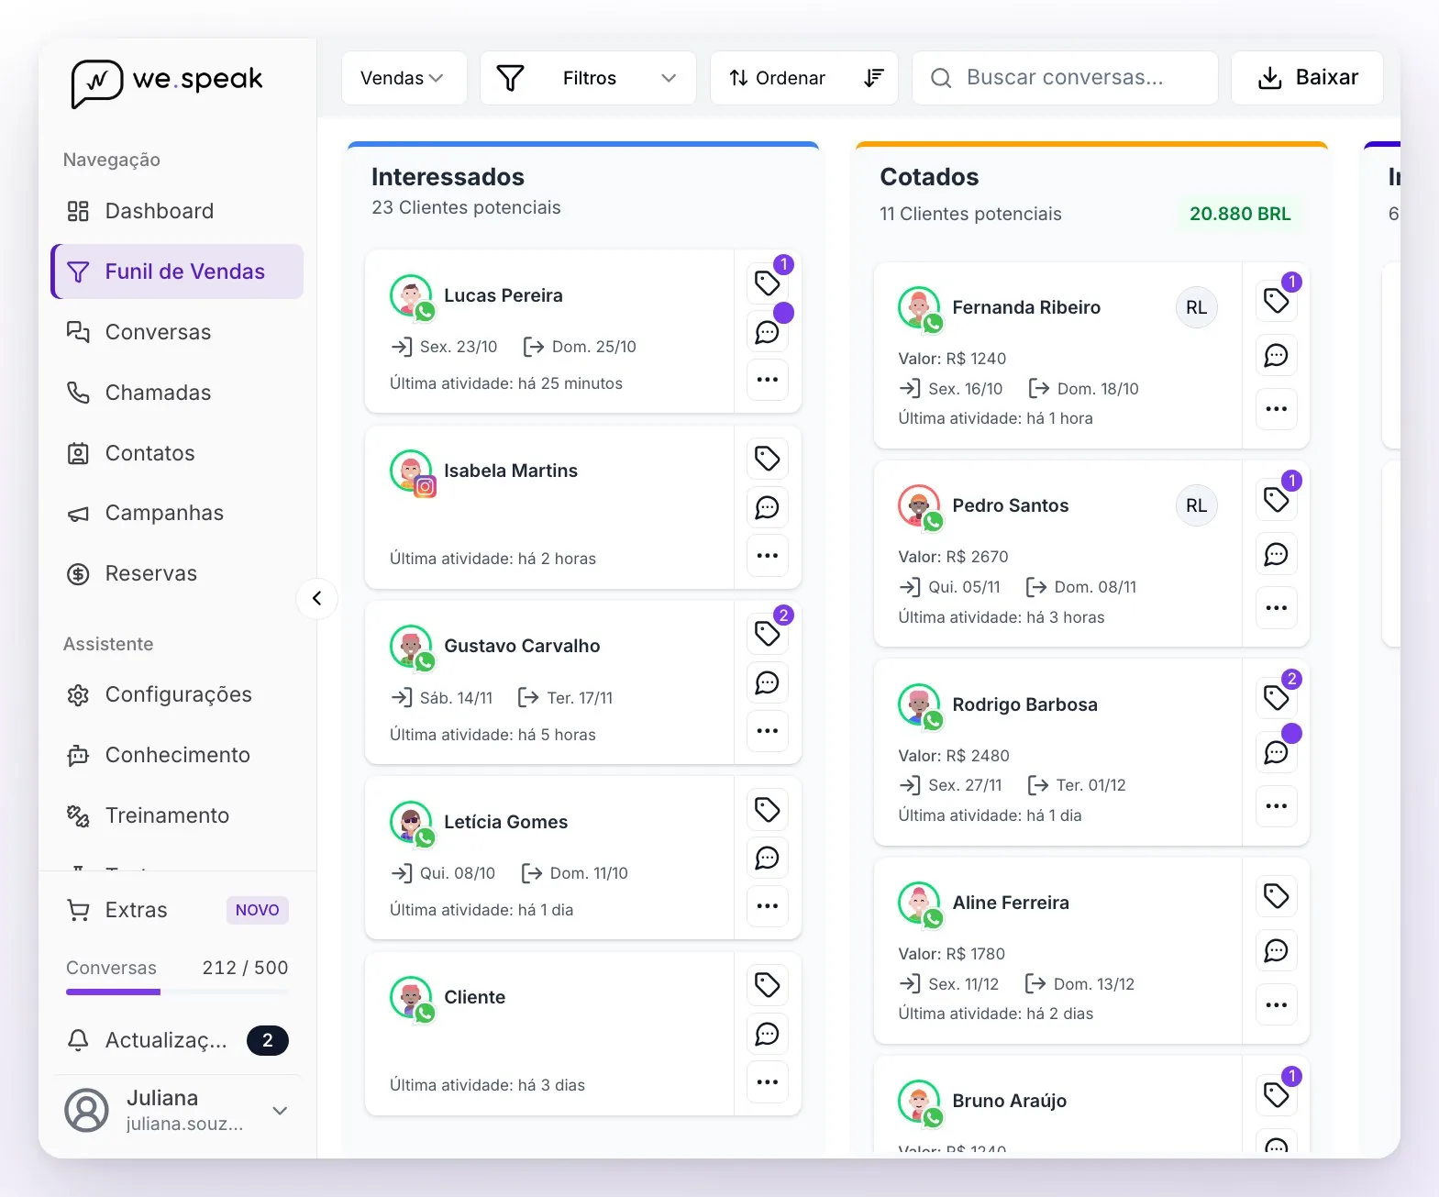This screenshot has height=1197, width=1439.
Task: Open Reservas in the sidebar
Action: pos(177,573)
